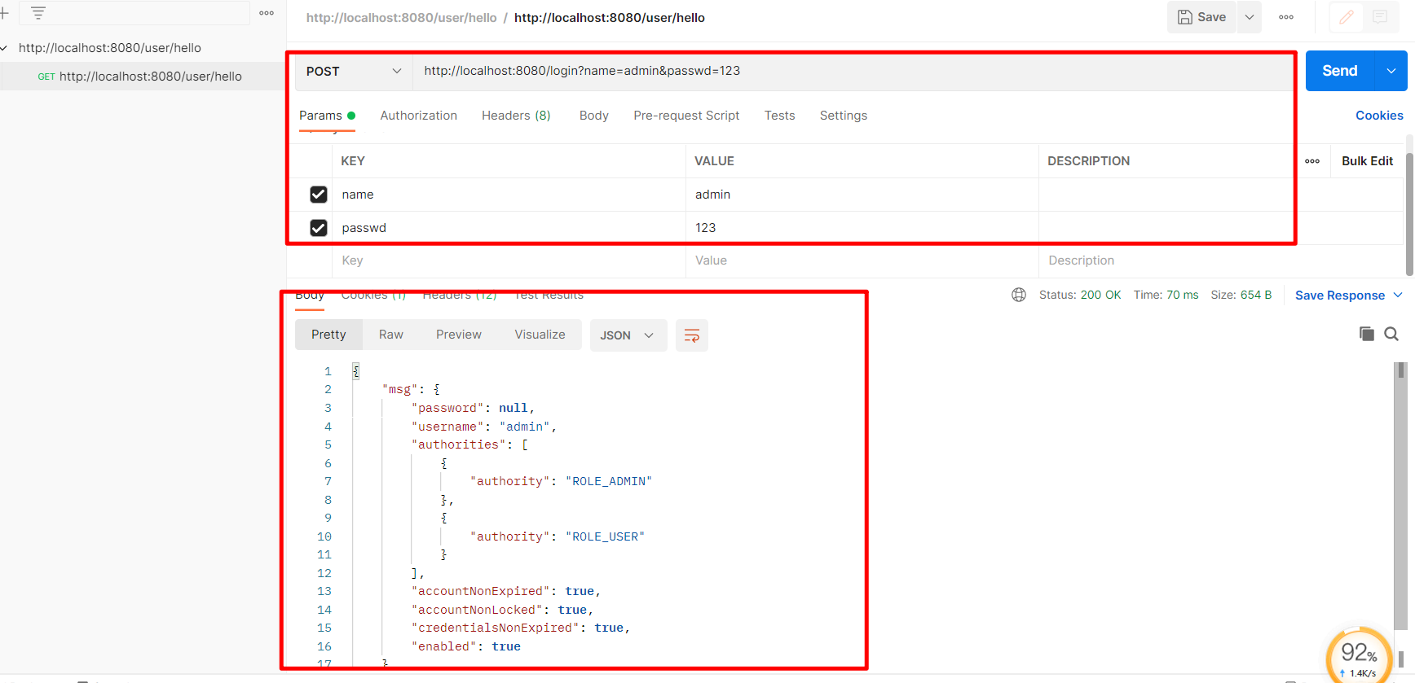Collapse the localhost user/hello collection
The width and height of the screenshot is (1415, 683).
tap(4, 48)
